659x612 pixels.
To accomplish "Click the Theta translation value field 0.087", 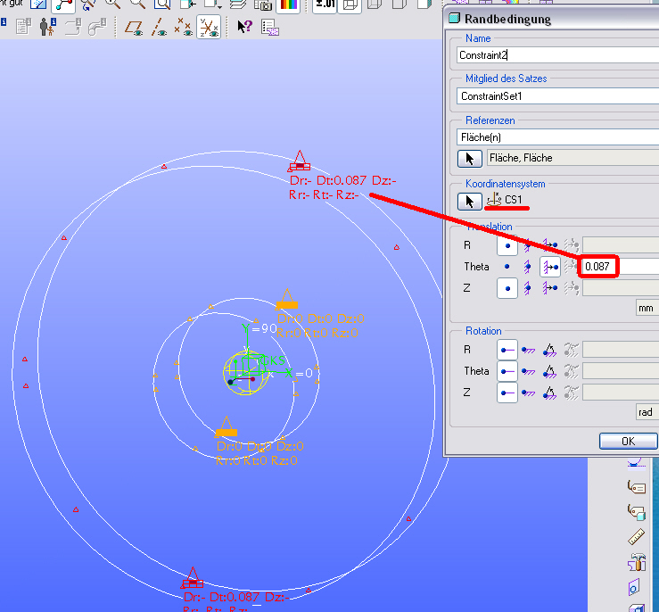I will [x=620, y=266].
